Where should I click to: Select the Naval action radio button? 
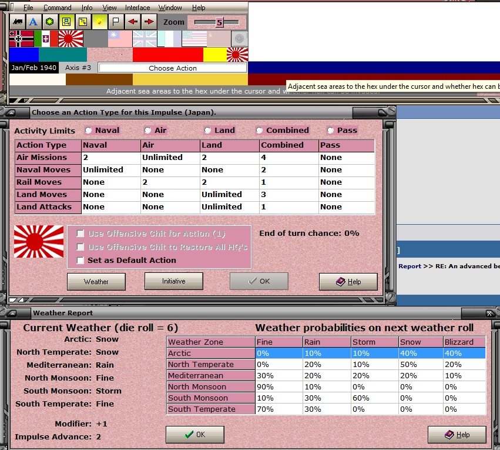click(88, 130)
